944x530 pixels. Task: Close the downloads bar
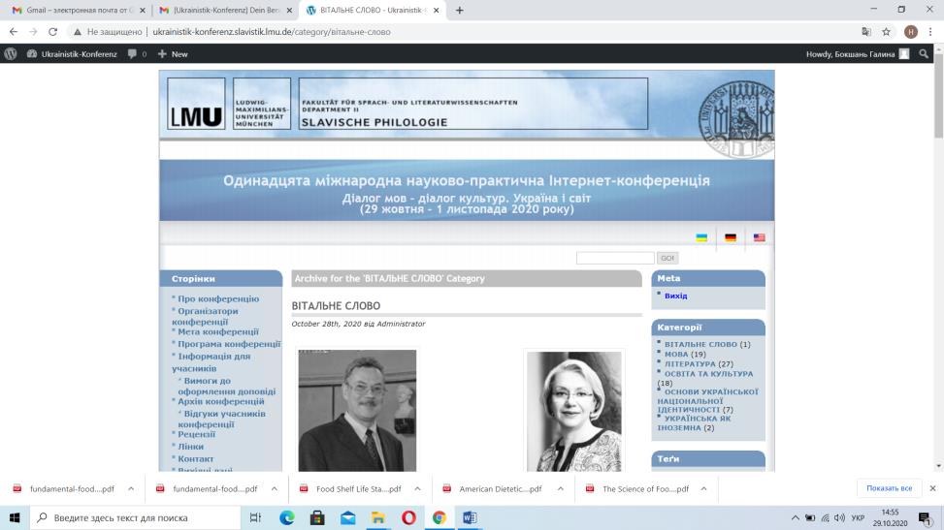tap(932, 488)
